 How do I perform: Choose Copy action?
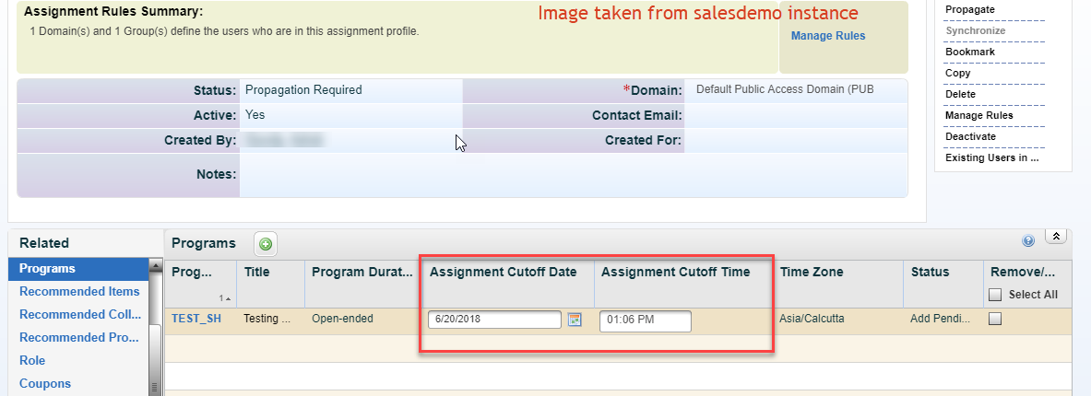click(x=957, y=73)
